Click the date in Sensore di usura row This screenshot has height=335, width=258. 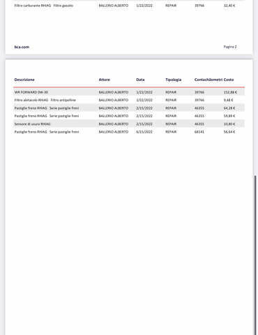pos(144,124)
